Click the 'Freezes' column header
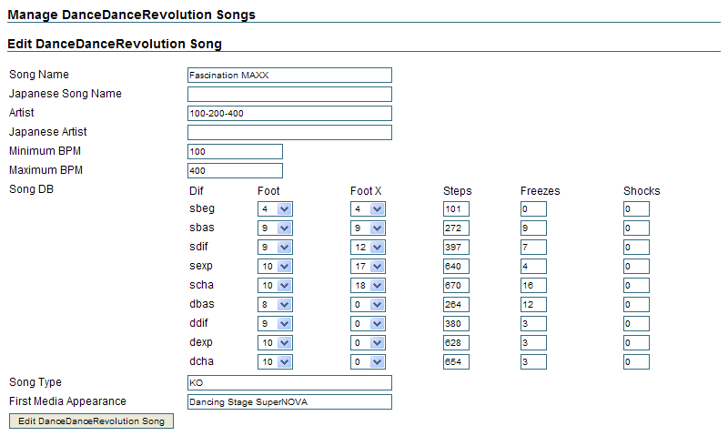728x436 pixels. pos(540,191)
